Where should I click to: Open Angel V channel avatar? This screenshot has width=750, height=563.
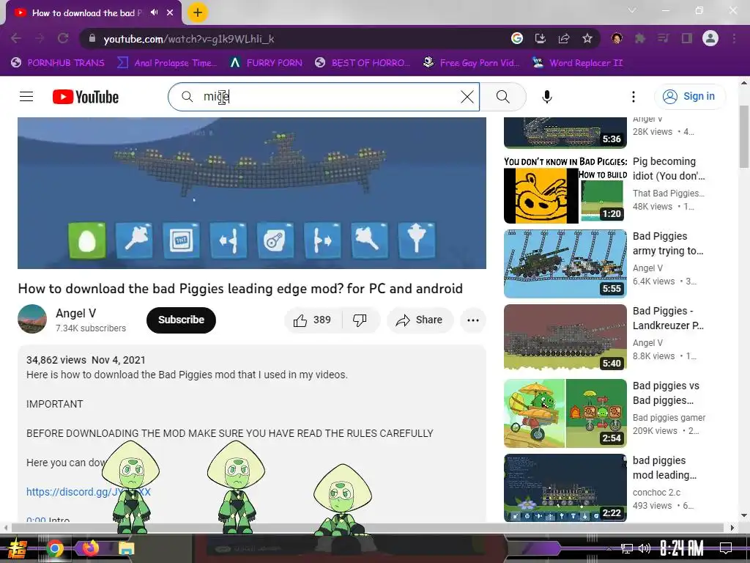click(32, 319)
